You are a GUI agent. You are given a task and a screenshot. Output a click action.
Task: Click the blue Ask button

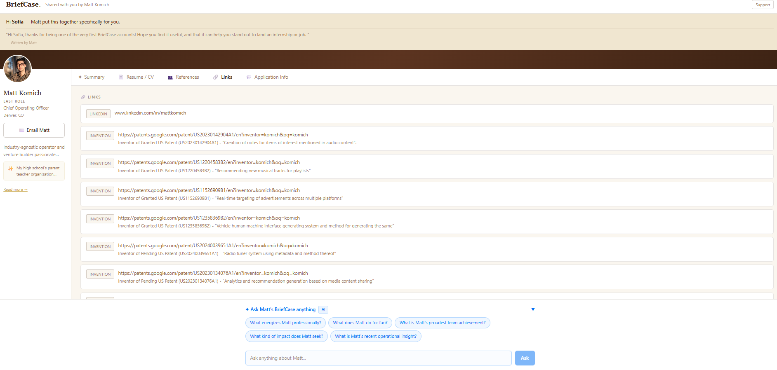coord(525,358)
